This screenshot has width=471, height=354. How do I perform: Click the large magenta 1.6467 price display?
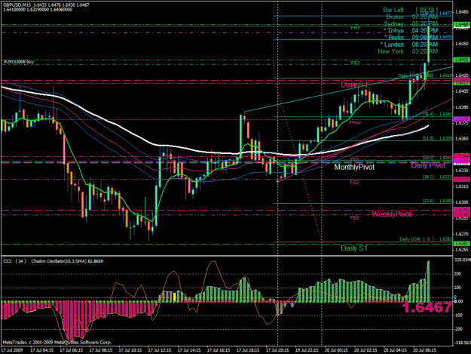427,307
